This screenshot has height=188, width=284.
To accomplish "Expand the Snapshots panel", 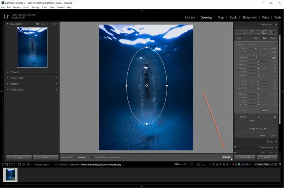I will coord(8,78).
